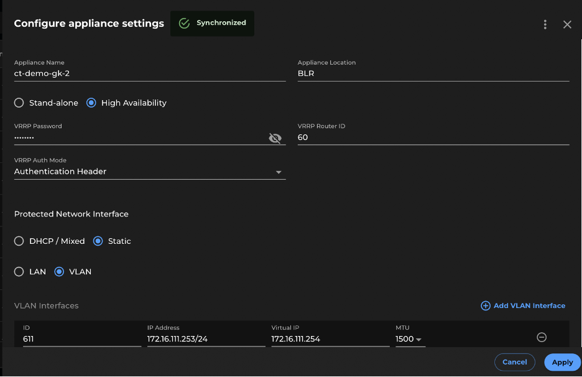Edit the Virtual IP address field

(x=330, y=339)
